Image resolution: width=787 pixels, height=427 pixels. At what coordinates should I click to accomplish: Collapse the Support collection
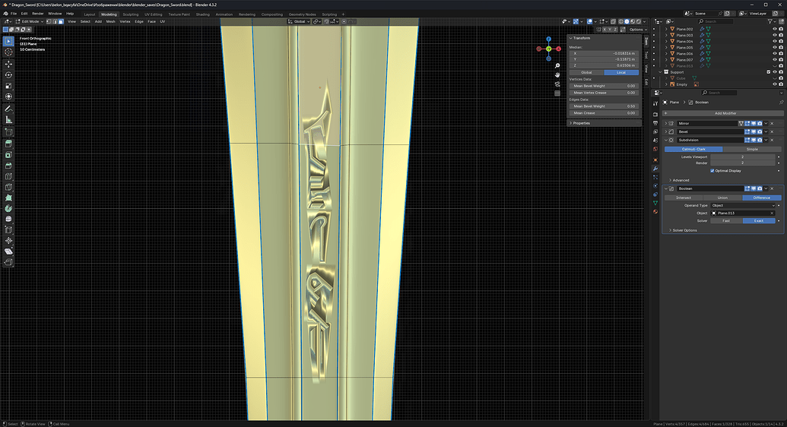tap(661, 71)
